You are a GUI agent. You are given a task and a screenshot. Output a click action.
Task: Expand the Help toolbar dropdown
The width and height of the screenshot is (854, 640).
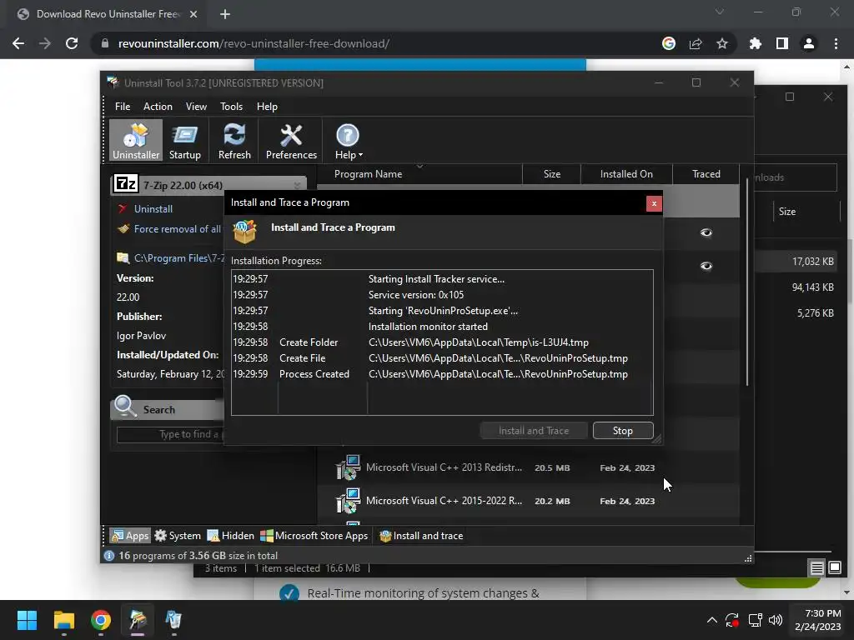(348, 140)
